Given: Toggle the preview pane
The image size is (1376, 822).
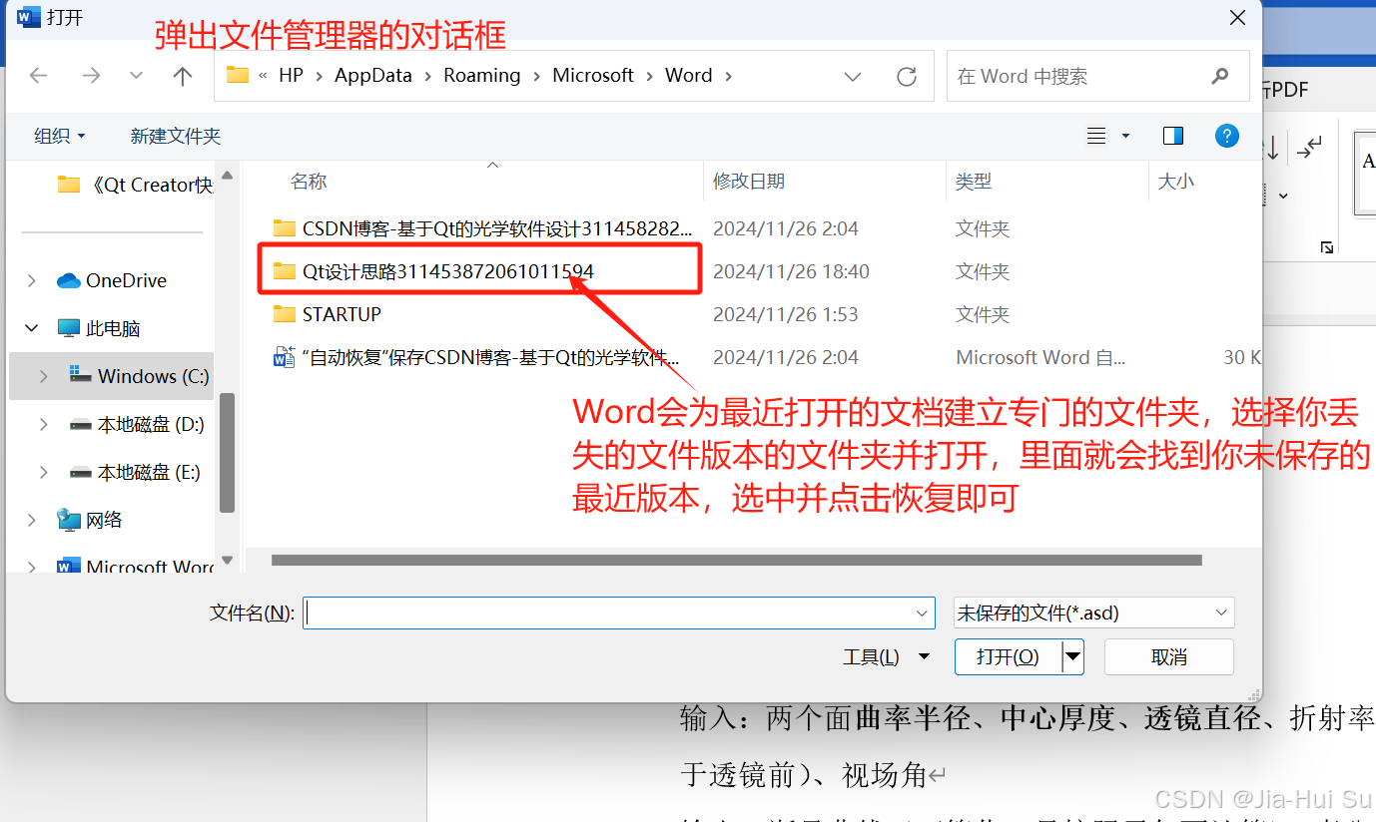Looking at the screenshot, I should (1173, 136).
